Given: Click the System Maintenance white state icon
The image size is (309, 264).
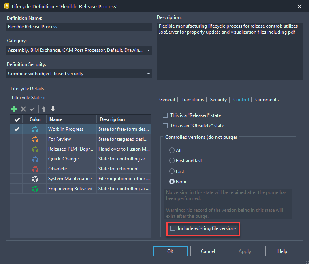Looking at the screenshot, I should click(35, 179).
